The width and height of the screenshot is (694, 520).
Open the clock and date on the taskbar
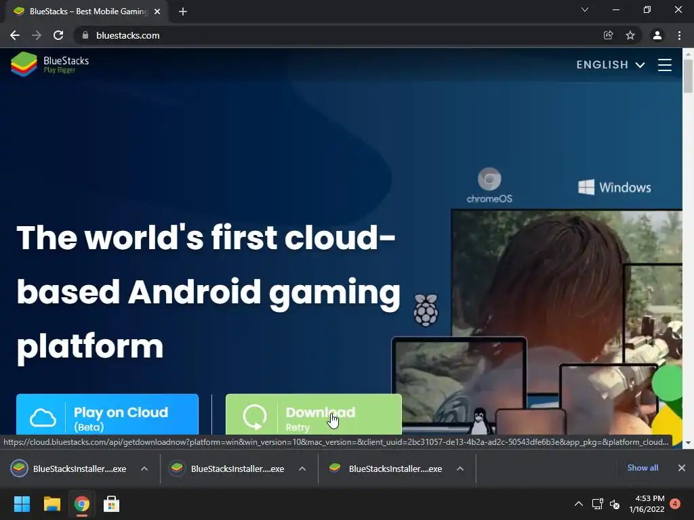tap(647, 504)
